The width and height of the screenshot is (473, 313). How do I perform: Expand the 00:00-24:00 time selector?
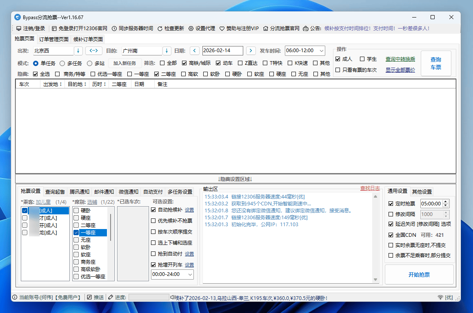click(x=190, y=274)
